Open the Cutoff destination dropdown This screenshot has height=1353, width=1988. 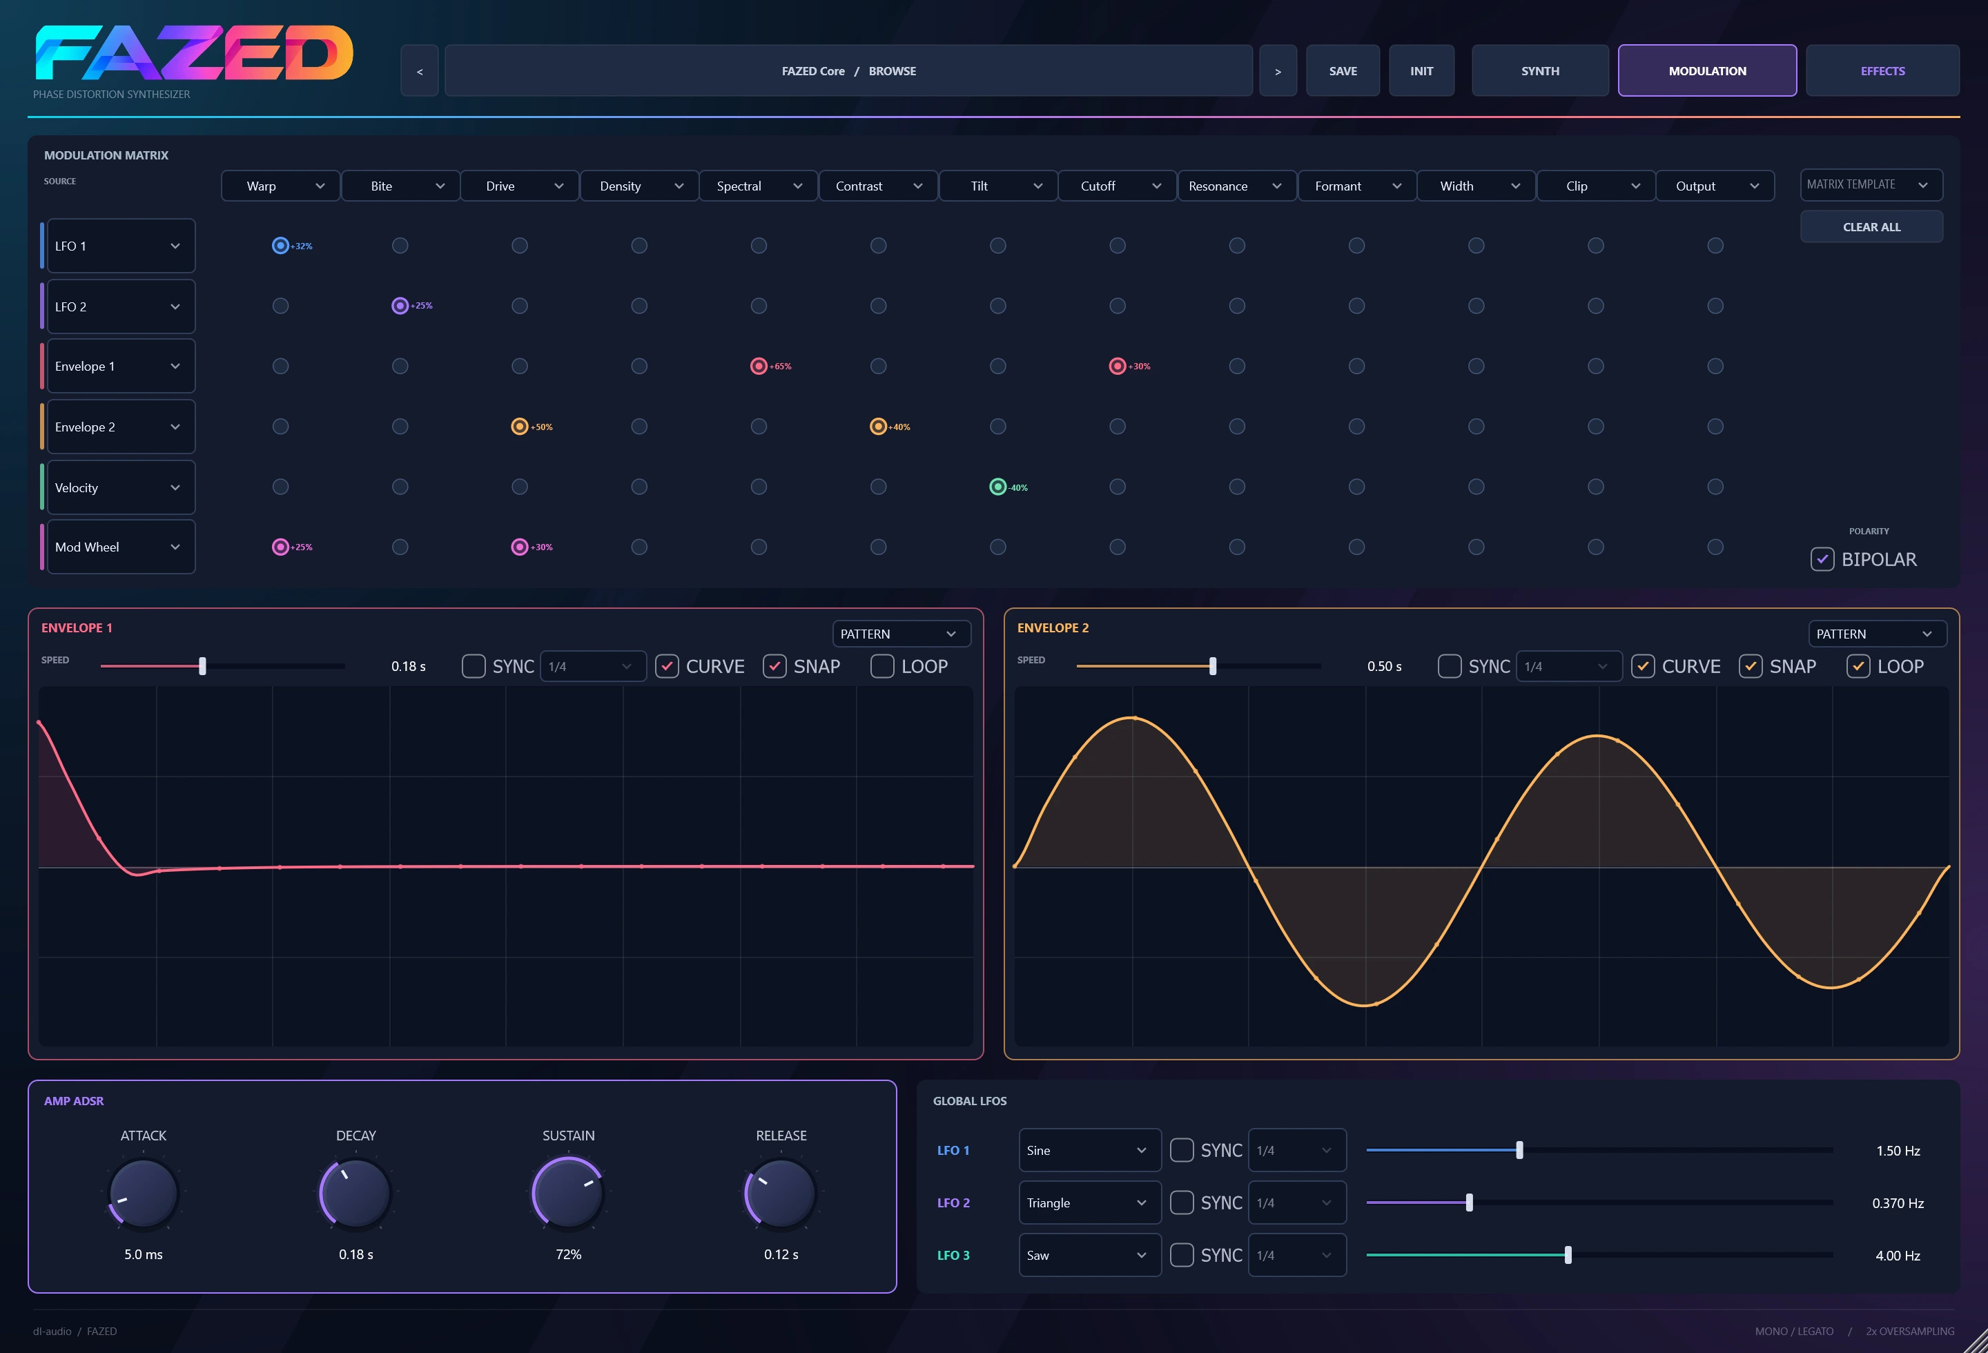[1117, 186]
